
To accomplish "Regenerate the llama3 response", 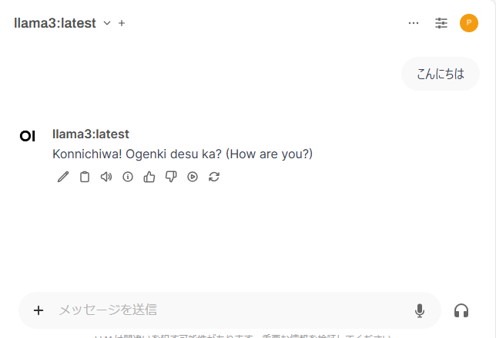I will pyautogui.click(x=214, y=177).
